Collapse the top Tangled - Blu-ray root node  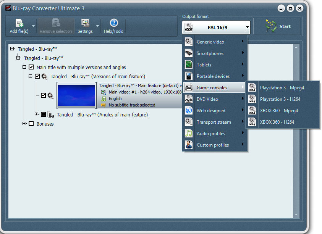(x=12, y=48)
